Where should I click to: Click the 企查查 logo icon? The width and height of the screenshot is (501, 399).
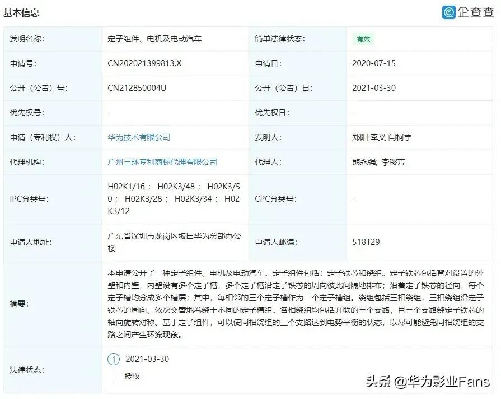(448, 12)
